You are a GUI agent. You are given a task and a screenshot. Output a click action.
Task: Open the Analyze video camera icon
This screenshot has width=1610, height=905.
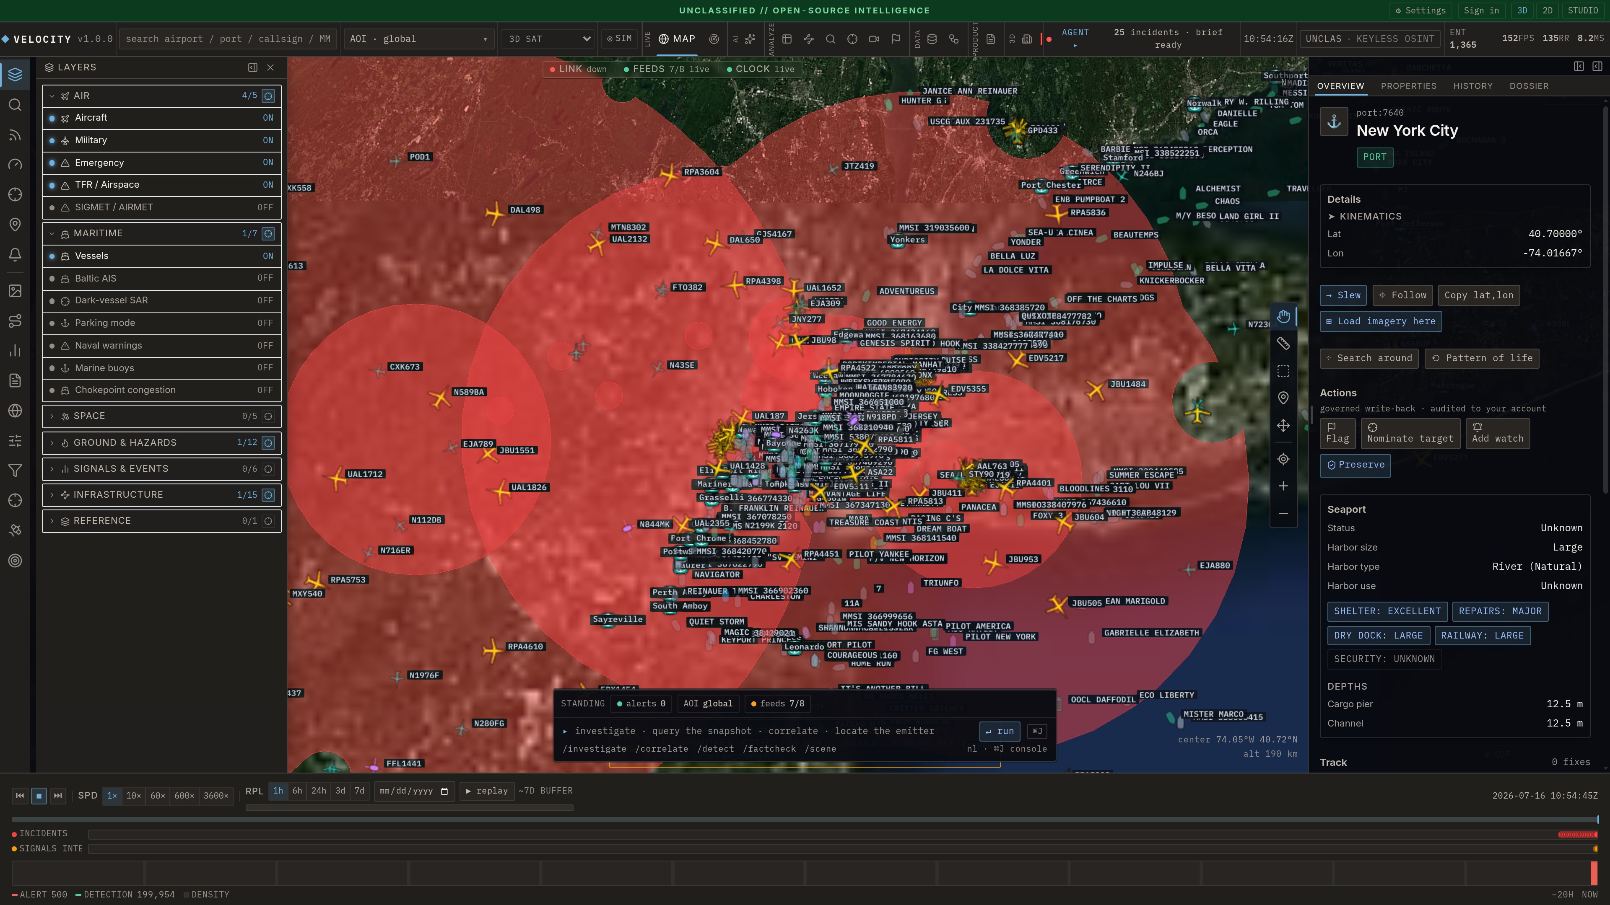coord(874,39)
